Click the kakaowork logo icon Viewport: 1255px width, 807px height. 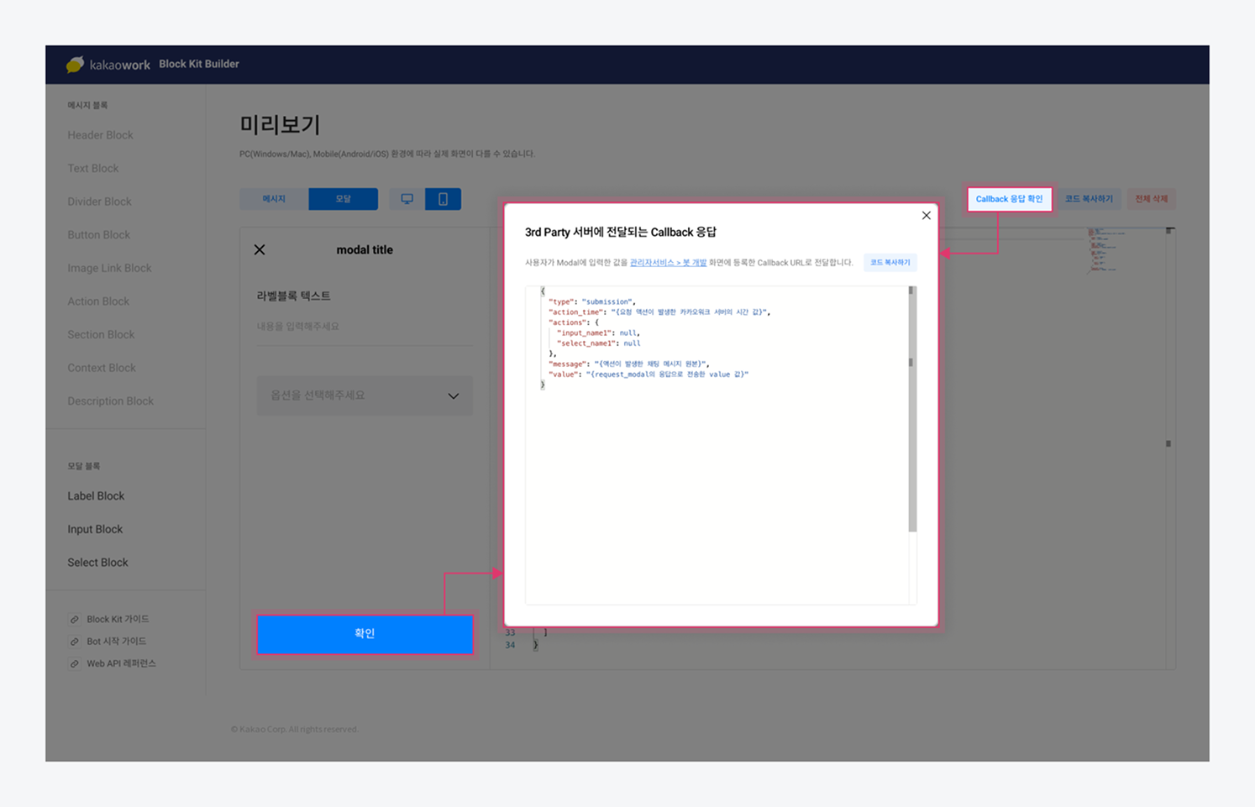75,64
